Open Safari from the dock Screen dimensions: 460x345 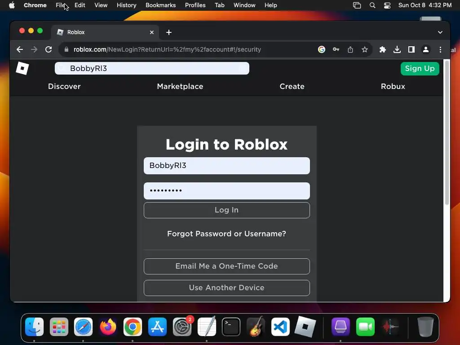click(83, 327)
